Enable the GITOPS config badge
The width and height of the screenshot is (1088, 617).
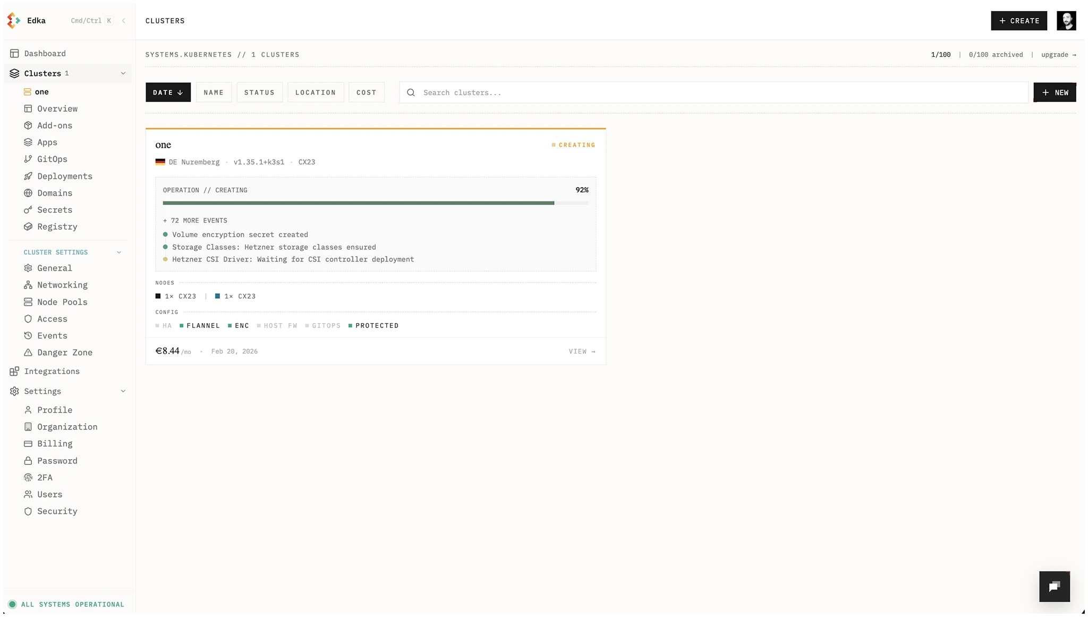[322, 325]
